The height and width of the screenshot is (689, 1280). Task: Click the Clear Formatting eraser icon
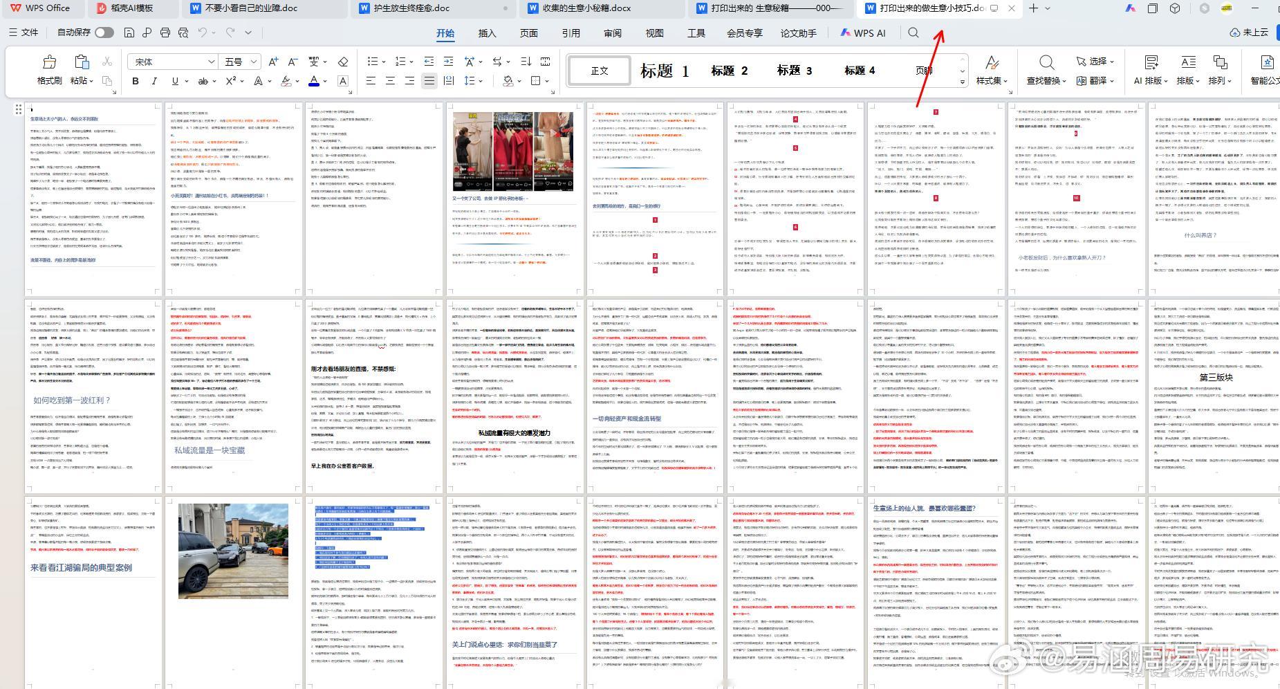tap(343, 62)
